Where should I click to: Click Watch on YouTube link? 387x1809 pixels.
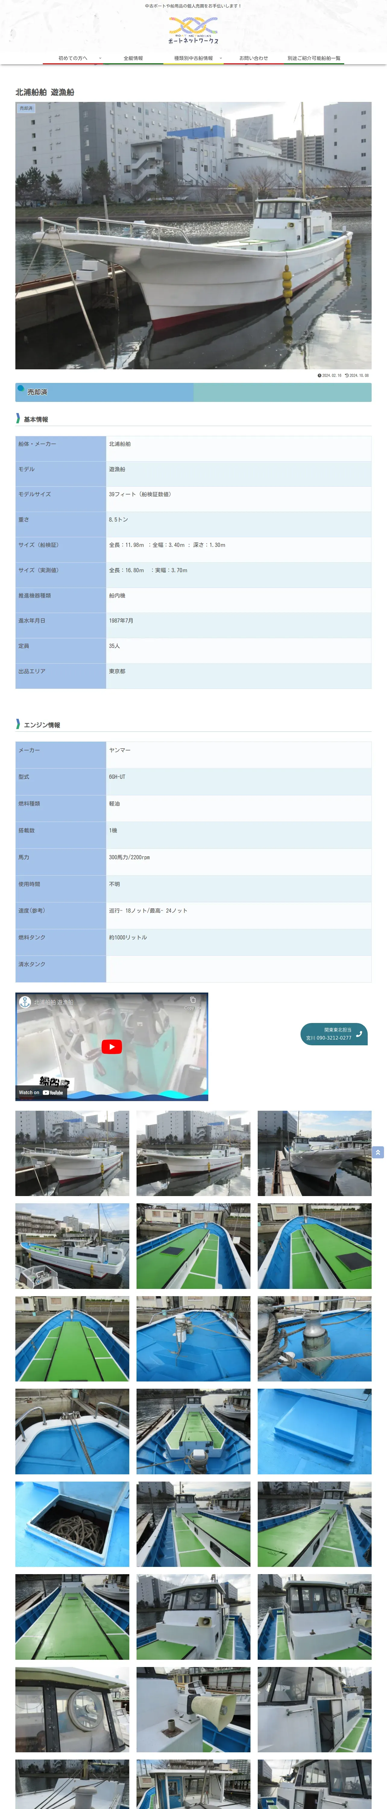click(x=41, y=1092)
